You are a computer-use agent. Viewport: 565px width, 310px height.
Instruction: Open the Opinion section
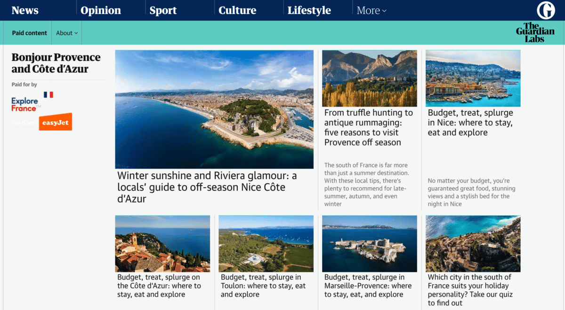pos(101,10)
